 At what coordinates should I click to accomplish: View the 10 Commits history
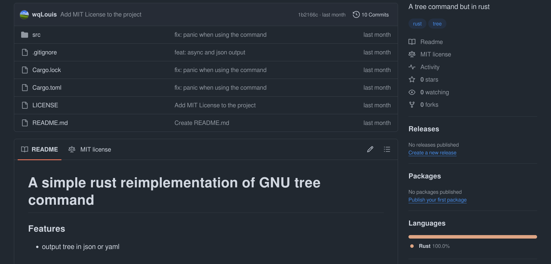[x=375, y=15]
